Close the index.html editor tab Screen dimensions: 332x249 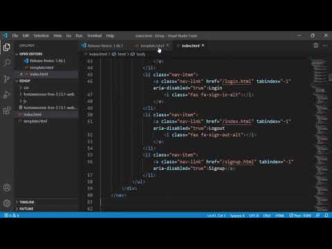coord(203,46)
